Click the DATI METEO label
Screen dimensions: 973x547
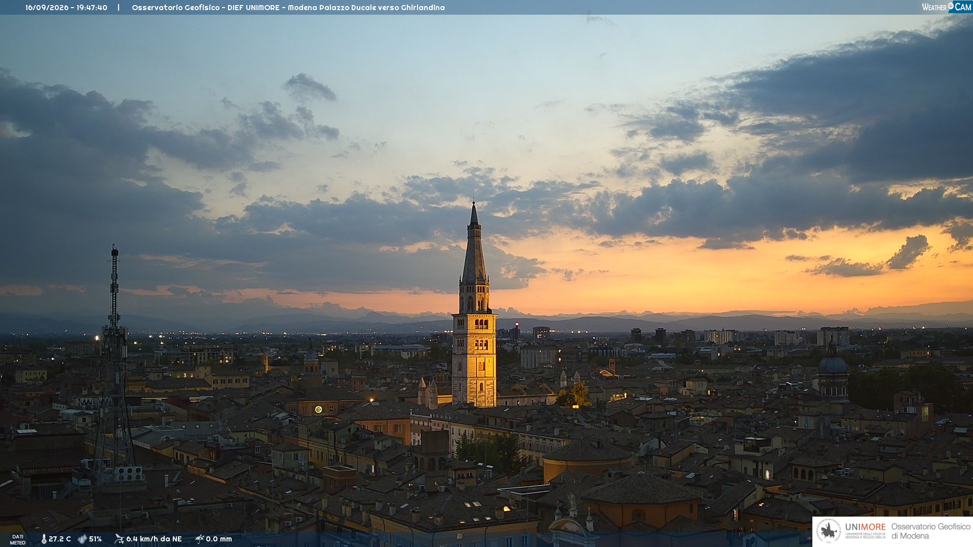18,539
